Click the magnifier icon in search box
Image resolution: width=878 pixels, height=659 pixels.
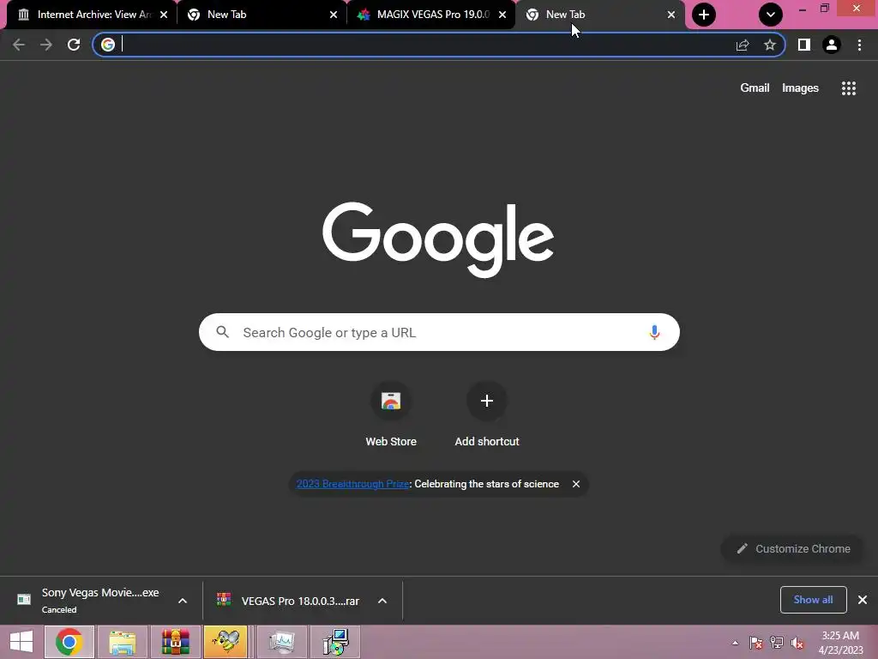pos(223,332)
